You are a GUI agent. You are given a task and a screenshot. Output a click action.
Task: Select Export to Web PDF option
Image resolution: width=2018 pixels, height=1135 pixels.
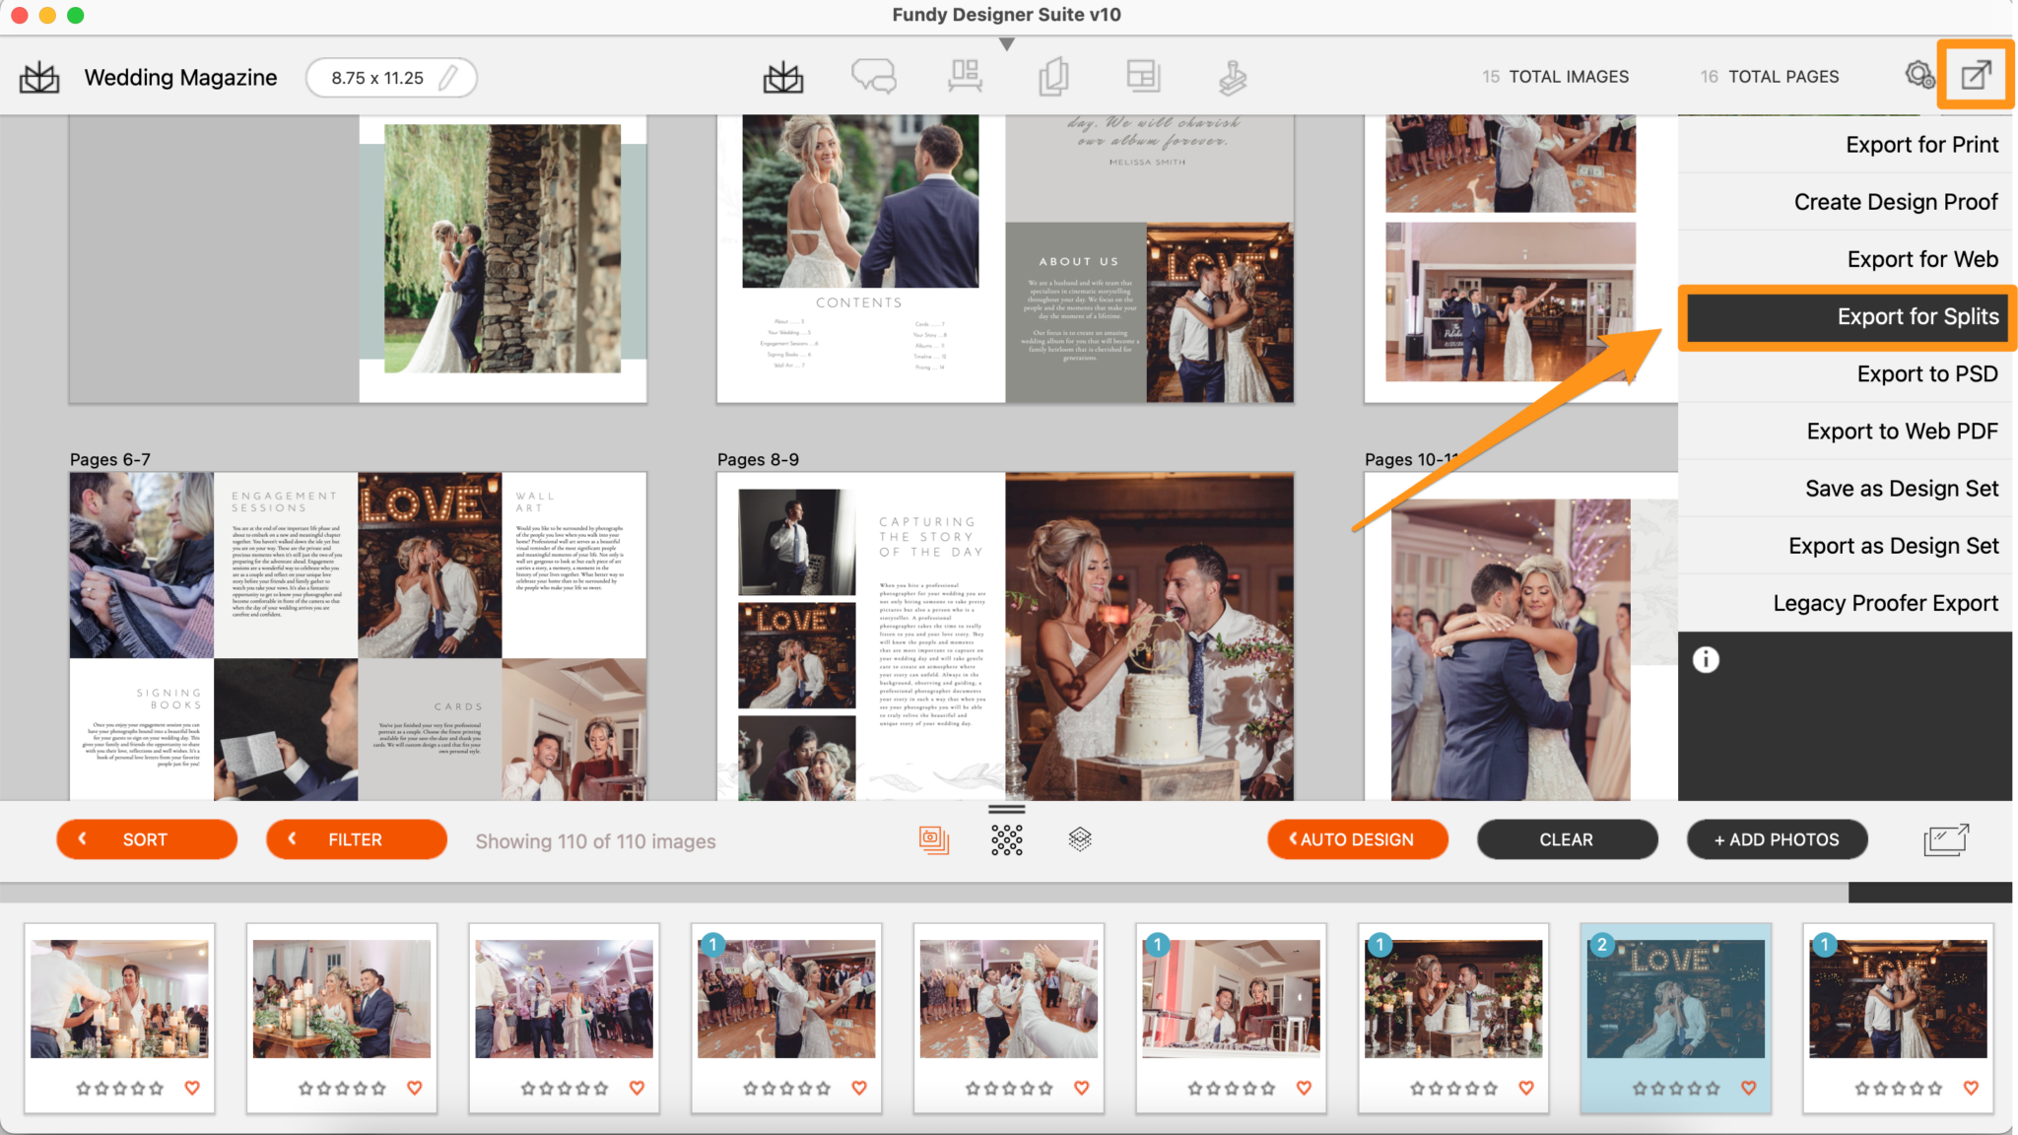coord(1901,432)
